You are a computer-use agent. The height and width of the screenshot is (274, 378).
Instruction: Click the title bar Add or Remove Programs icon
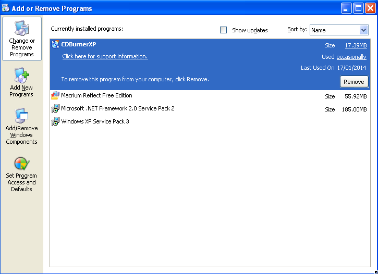[6, 8]
